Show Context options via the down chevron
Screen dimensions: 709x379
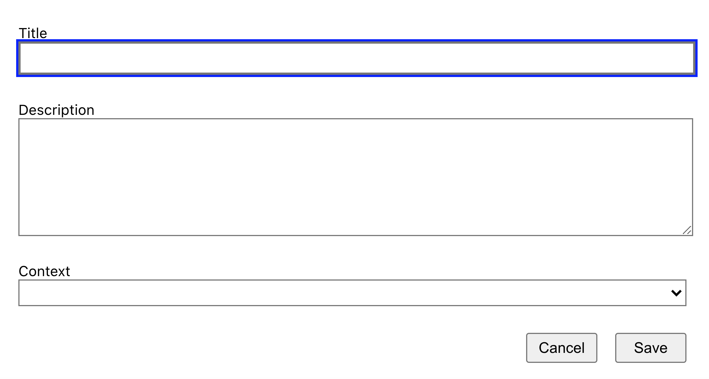pyautogui.click(x=676, y=293)
